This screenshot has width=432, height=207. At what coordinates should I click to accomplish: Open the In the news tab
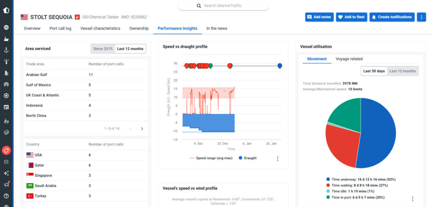pyautogui.click(x=217, y=28)
